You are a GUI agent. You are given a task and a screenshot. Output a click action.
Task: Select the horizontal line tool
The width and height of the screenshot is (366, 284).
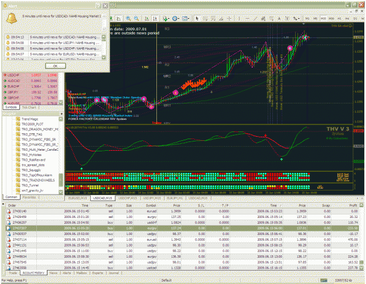[x=248, y=18]
